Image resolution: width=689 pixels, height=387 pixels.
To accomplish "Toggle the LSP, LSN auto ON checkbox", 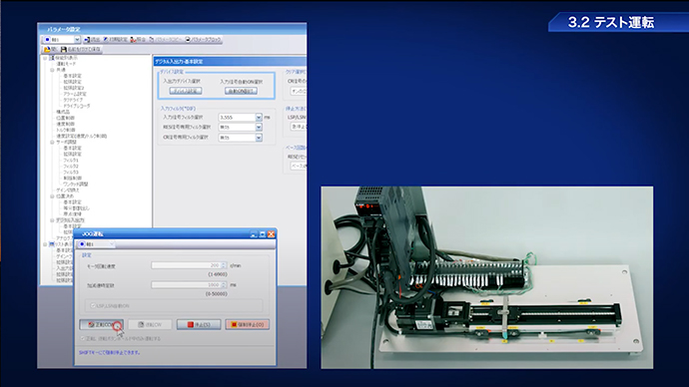I will tap(93, 305).
